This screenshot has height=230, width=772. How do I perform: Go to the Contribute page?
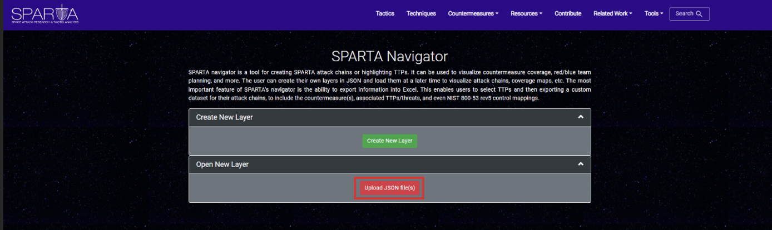pos(568,14)
